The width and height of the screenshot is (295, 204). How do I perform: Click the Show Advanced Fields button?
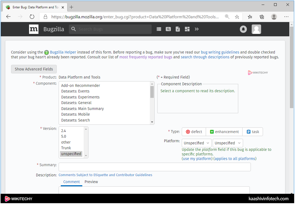tap(34, 69)
